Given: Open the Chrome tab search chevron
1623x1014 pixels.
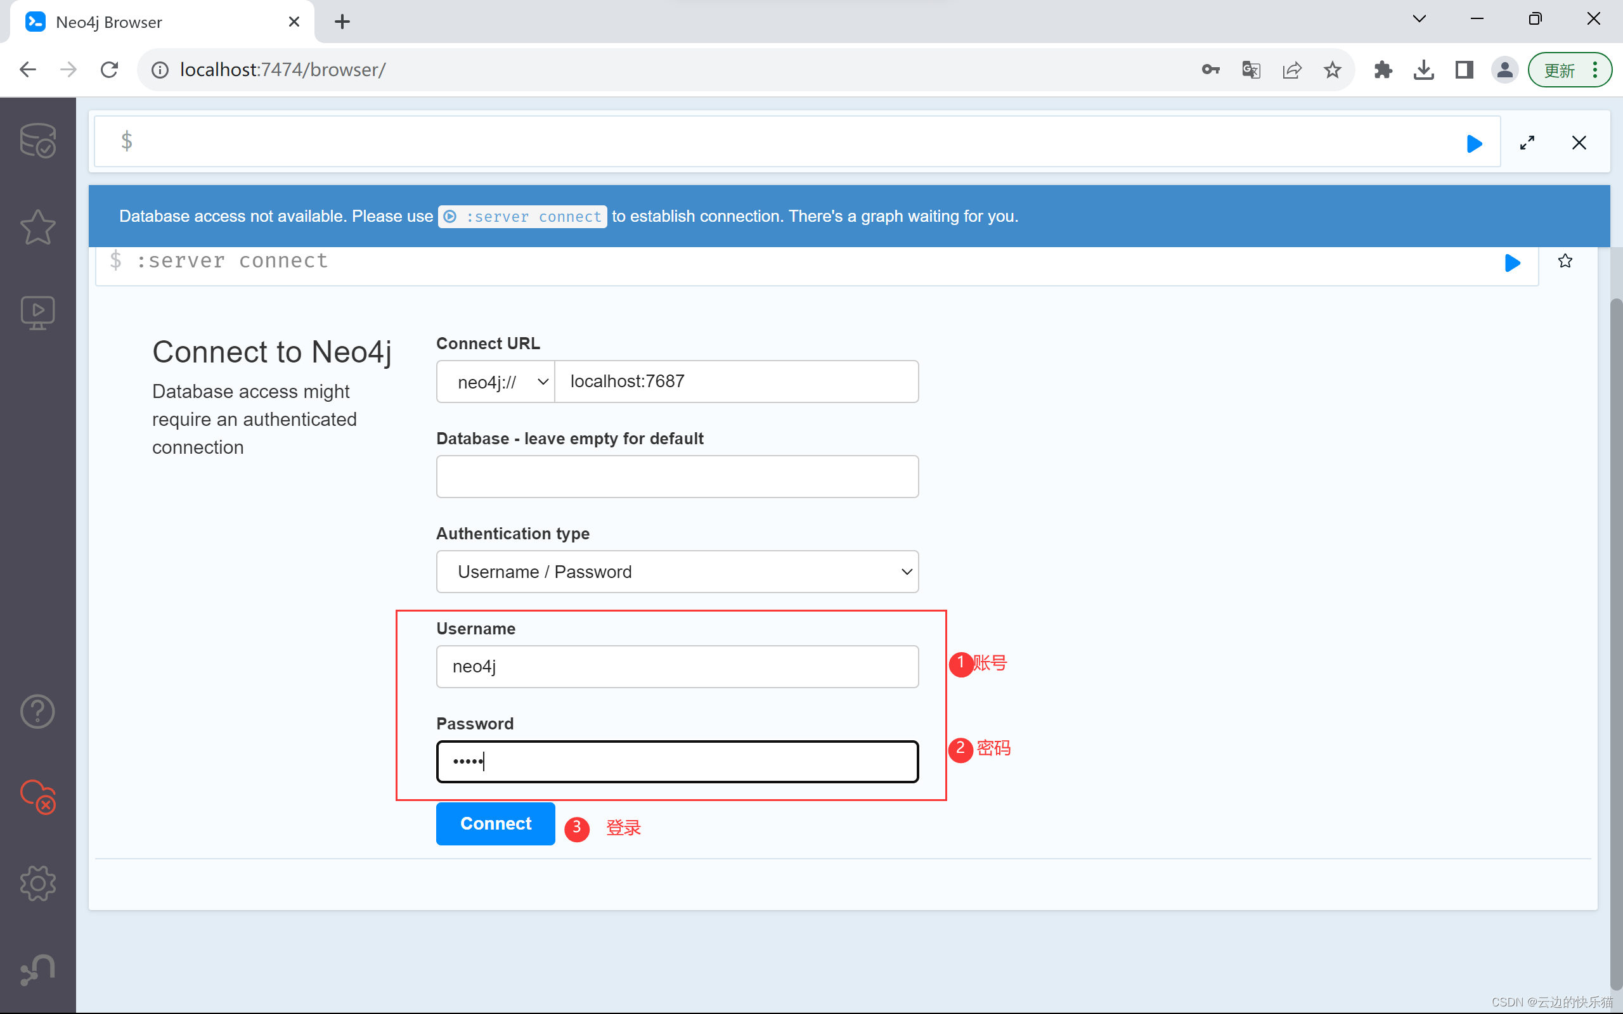Looking at the screenshot, I should click(x=1419, y=19).
